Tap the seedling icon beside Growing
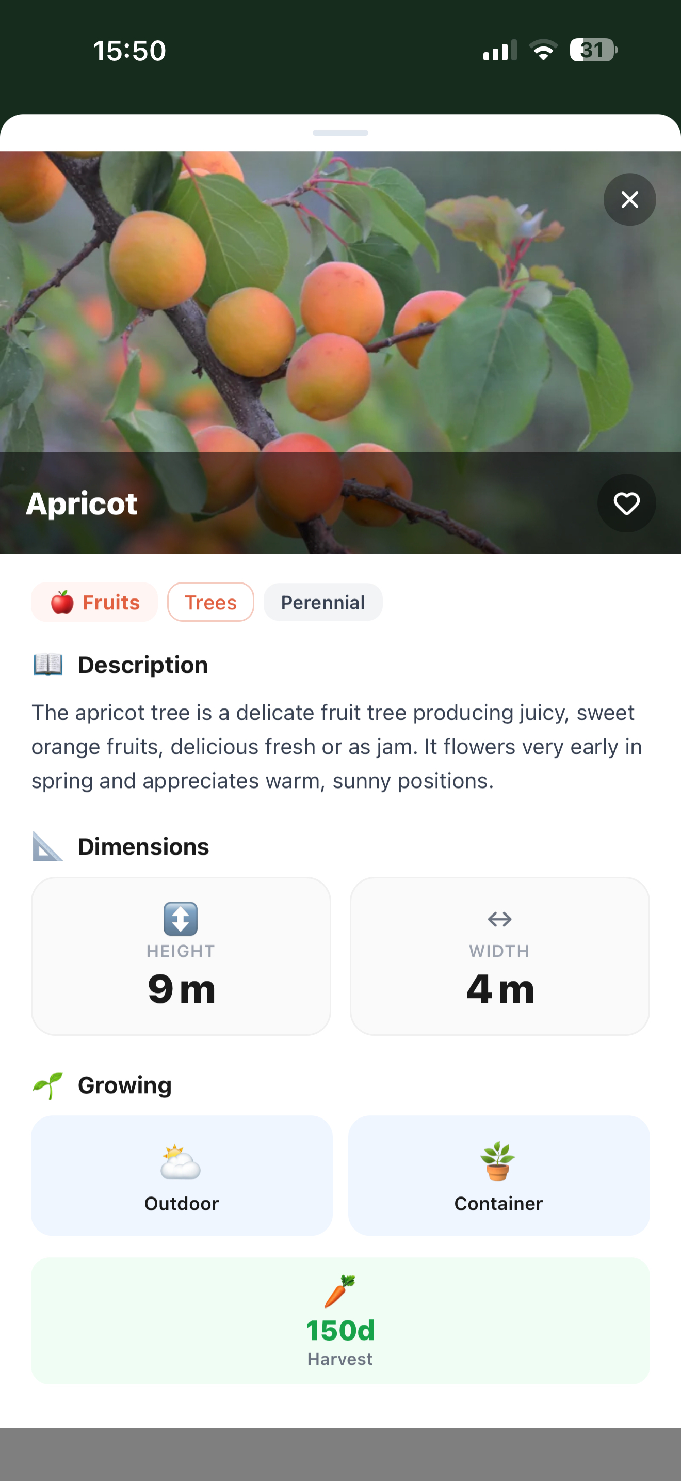This screenshot has height=1481, width=681. tap(47, 1085)
